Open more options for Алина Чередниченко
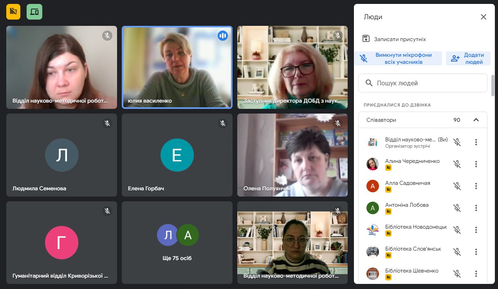The image size is (498, 289). tap(476, 164)
